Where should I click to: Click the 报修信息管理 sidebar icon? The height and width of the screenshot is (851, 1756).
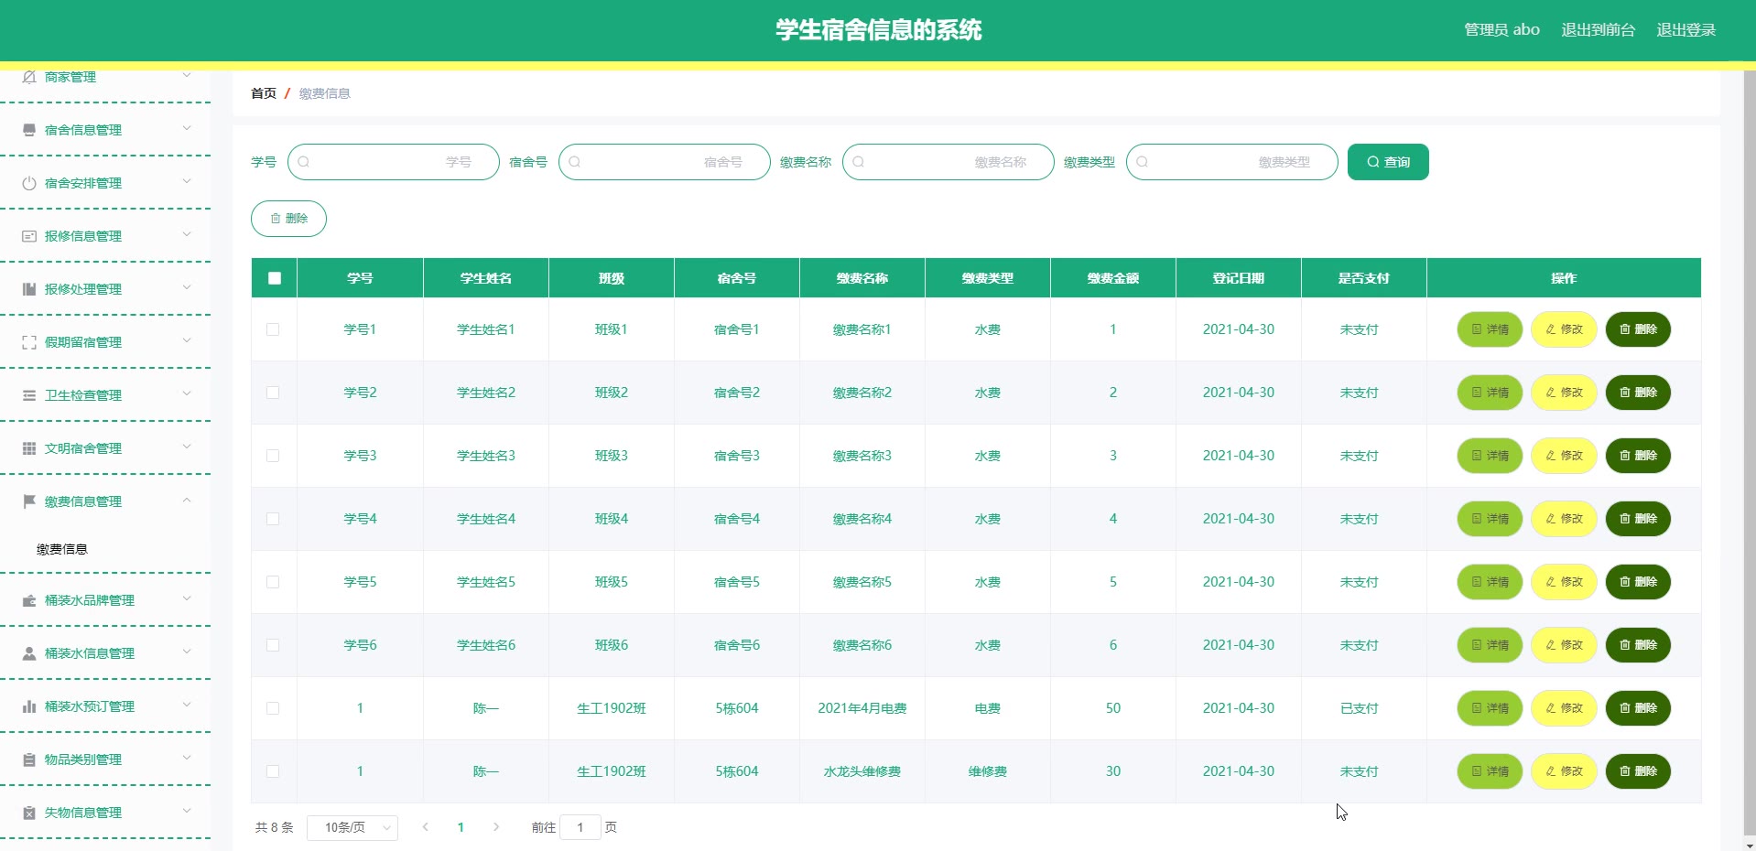(x=29, y=236)
